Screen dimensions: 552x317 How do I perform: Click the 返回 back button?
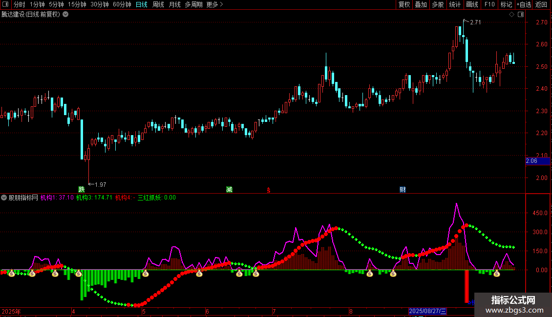[x=541, y=4]
